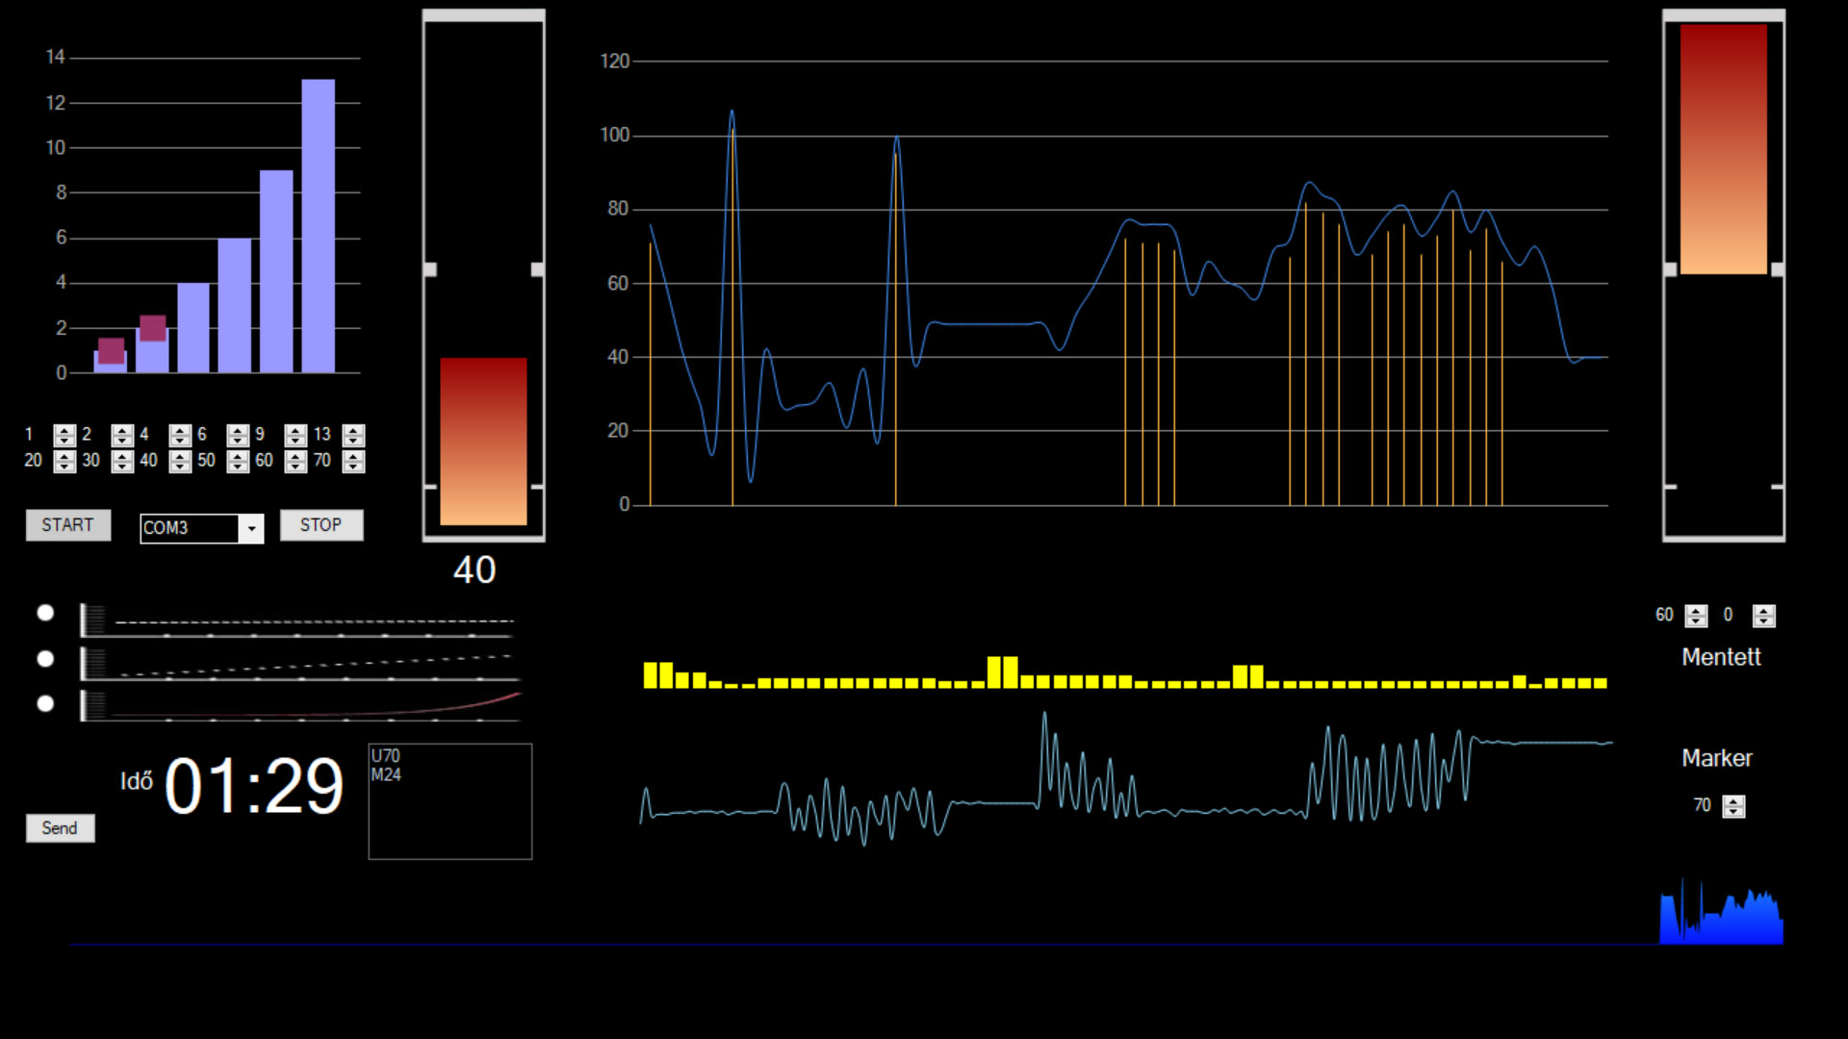
Task: Click the Marker value 70 spinner
Action: click(x=1733, y=806)
